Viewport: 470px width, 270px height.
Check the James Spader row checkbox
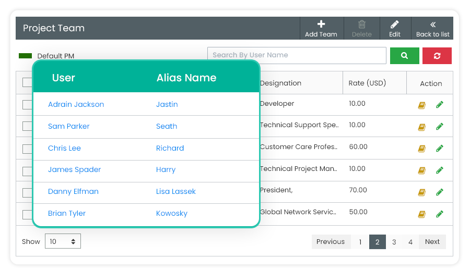pos(27,171)
